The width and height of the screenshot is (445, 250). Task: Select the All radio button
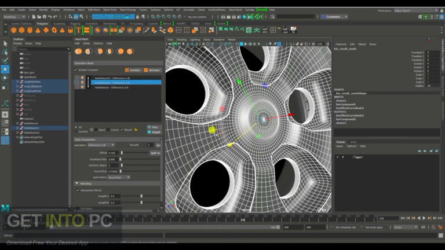pos(76,127)
